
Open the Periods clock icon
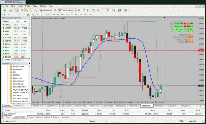(x=120, y=10)
